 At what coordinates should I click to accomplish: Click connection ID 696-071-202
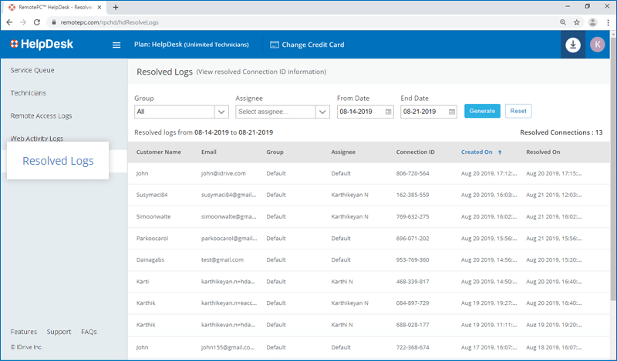click(413, 239)
